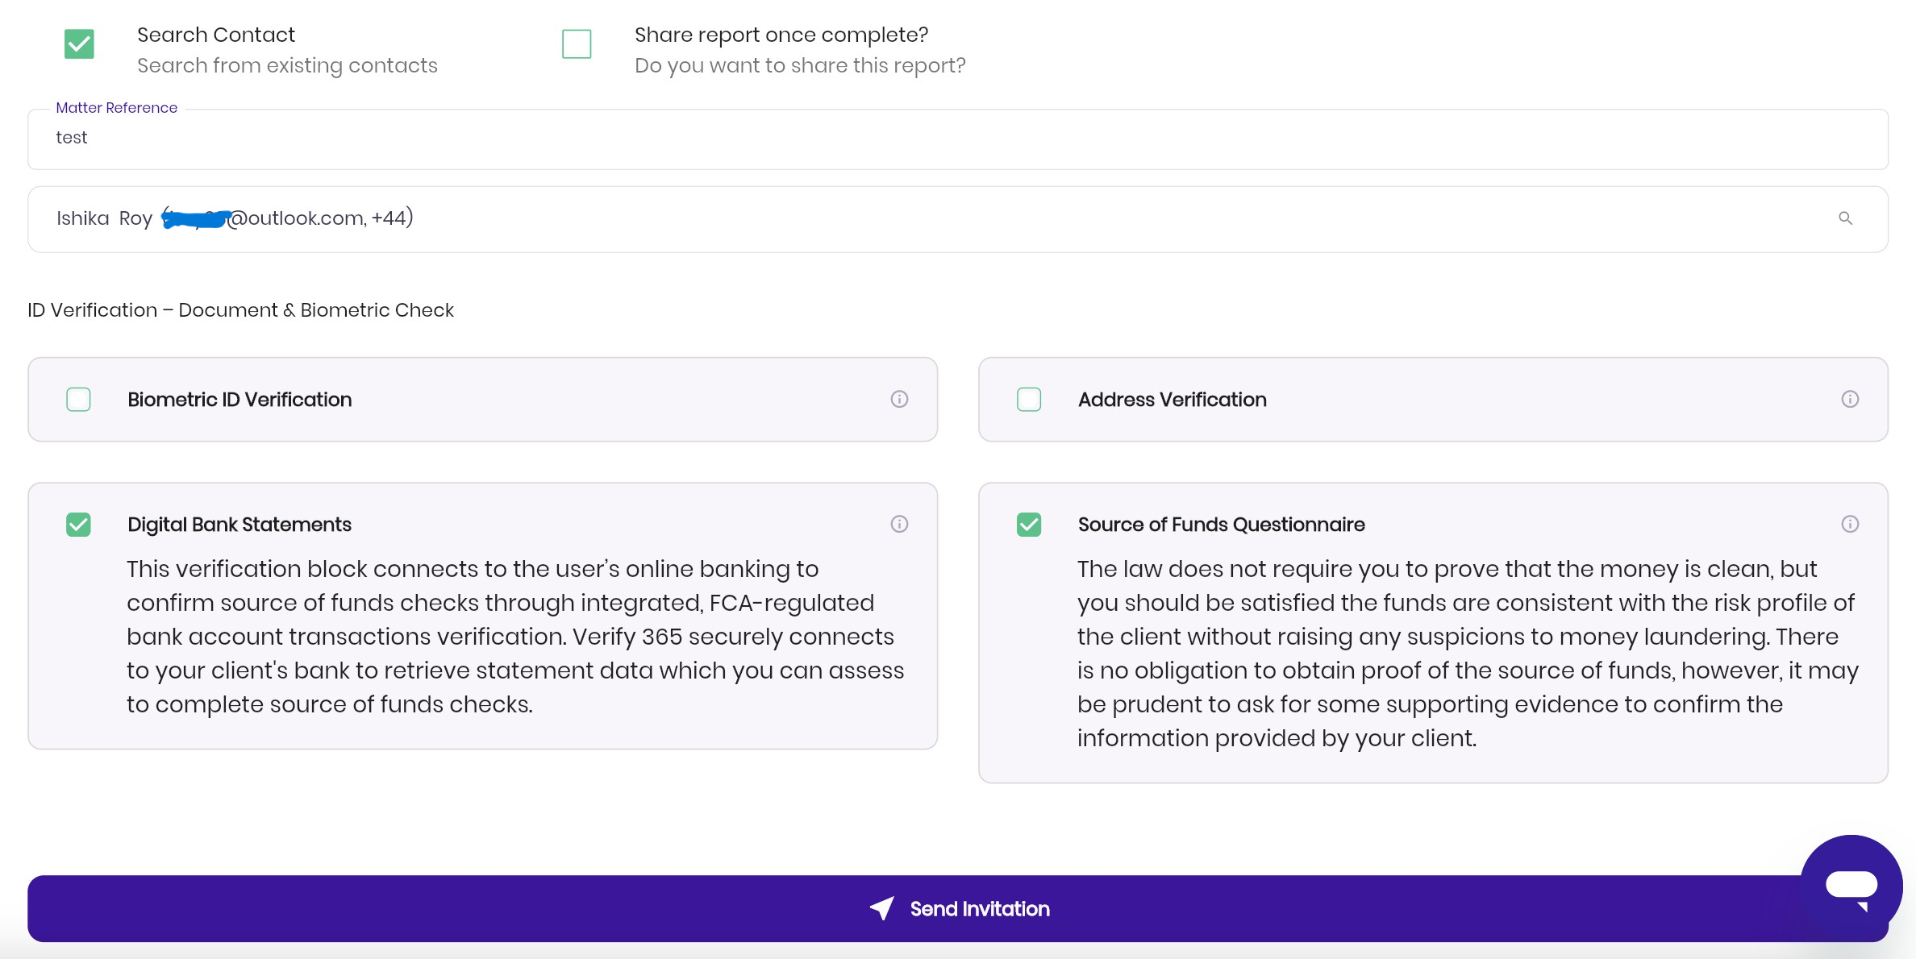
Task: Open info icon for Address Verification
Action: (x=1850, y=399)
